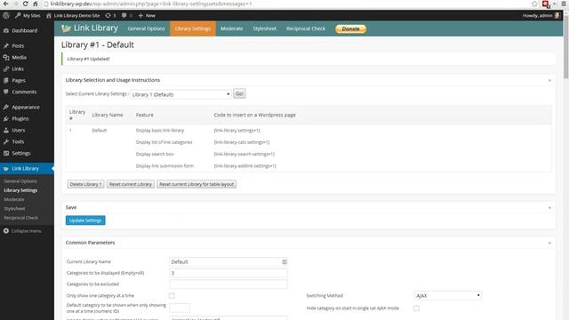Click Delete Library 1 button
The height and width of the screenshot is (320, 569).
pos(85,184)
